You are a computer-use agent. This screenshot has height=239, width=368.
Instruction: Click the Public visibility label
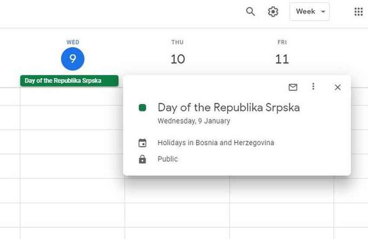coord(168,159)
